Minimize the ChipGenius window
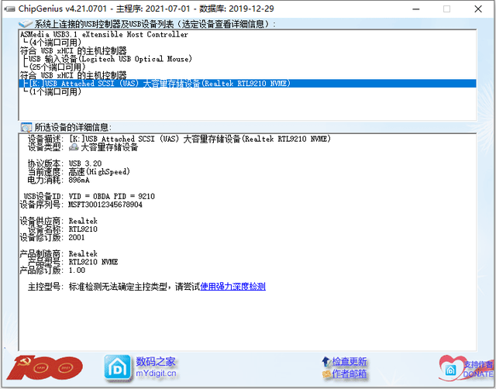The width and height of the screenshot is (496, 389). (416, 9)
